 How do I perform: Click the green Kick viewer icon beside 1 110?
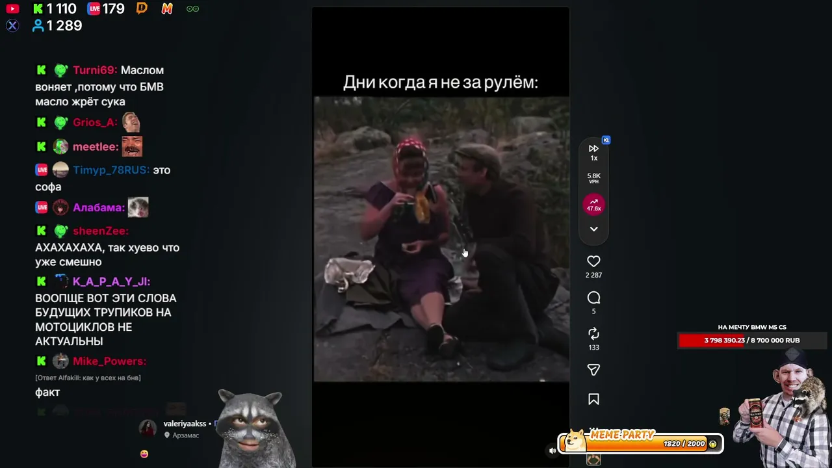pyautogui.click(x=38, y=9)
